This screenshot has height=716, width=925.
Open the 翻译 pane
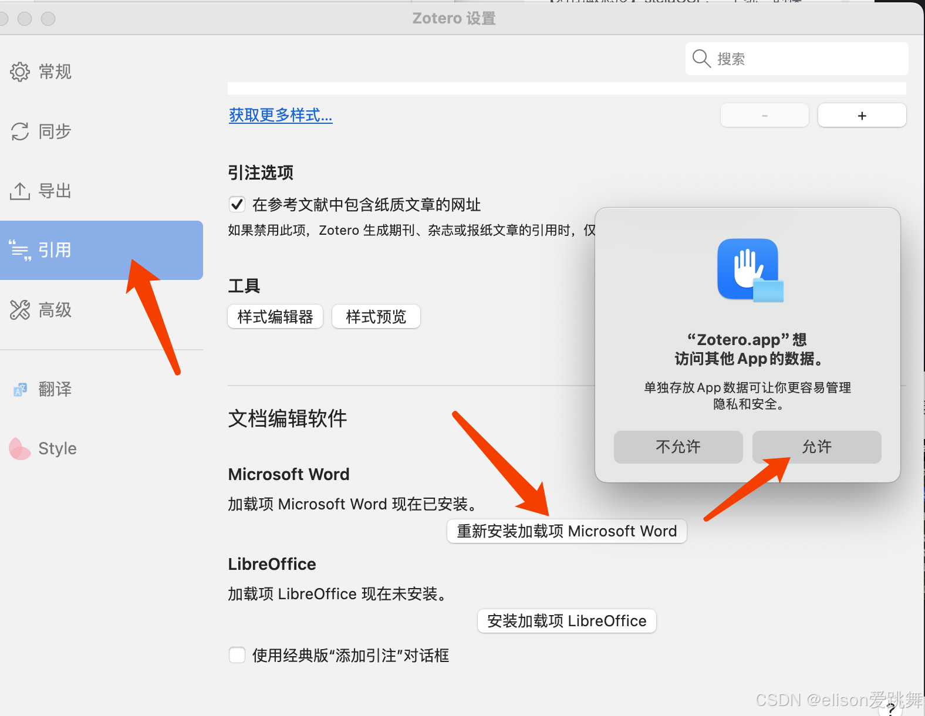click(55, 389)
